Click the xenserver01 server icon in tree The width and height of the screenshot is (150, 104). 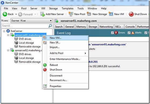pyautogui.click(x=12, y=35)
